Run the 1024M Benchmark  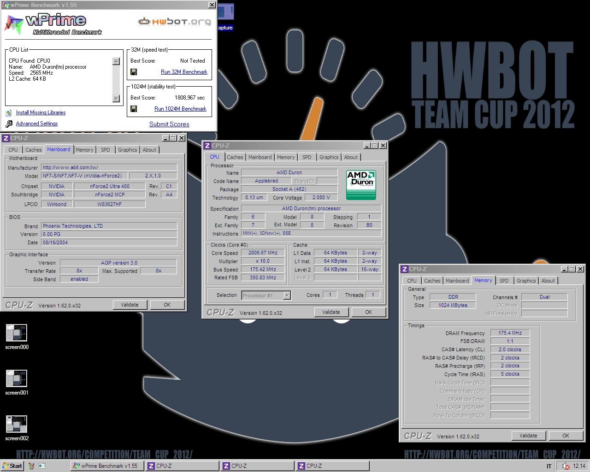pos(180,109)
